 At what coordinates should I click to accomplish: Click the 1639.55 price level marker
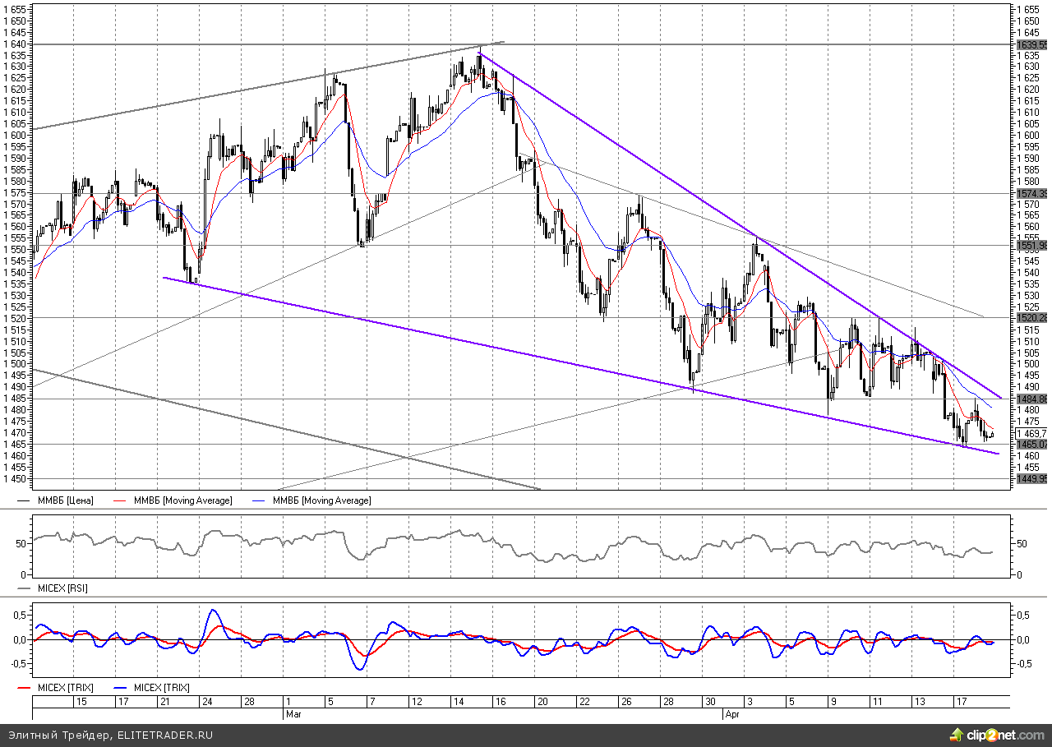coord(1031,44)
